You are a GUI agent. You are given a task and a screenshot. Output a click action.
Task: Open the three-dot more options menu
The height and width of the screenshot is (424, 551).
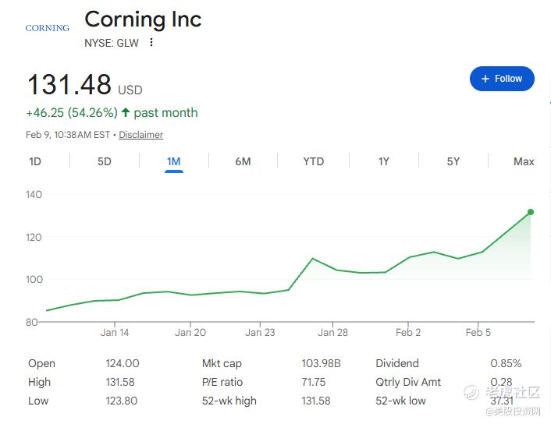tap(151, 43)
